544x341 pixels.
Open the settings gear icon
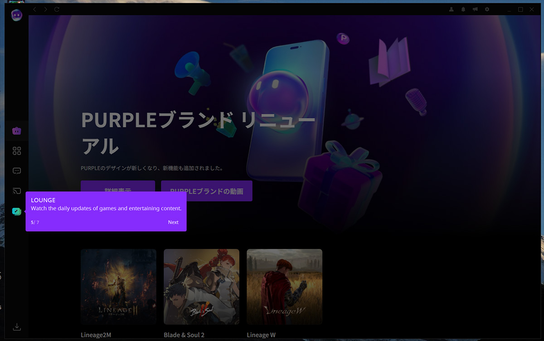[487, 9]
